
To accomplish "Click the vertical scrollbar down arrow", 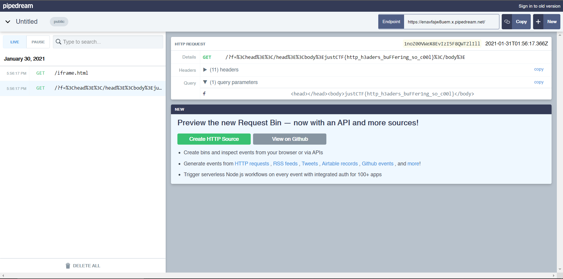I will (x=560, y=269).
